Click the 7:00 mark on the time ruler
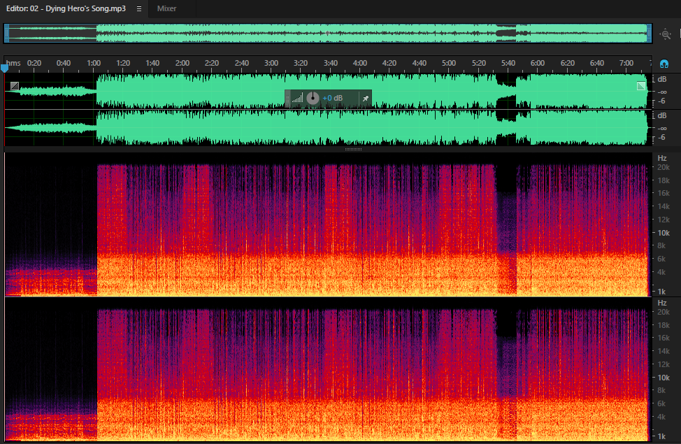This screenshot has height=444, width=681. tap(626, 63)
